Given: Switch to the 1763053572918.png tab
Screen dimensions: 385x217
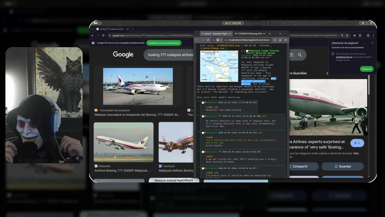Looking at the screenshot, I should click(250, 34).
